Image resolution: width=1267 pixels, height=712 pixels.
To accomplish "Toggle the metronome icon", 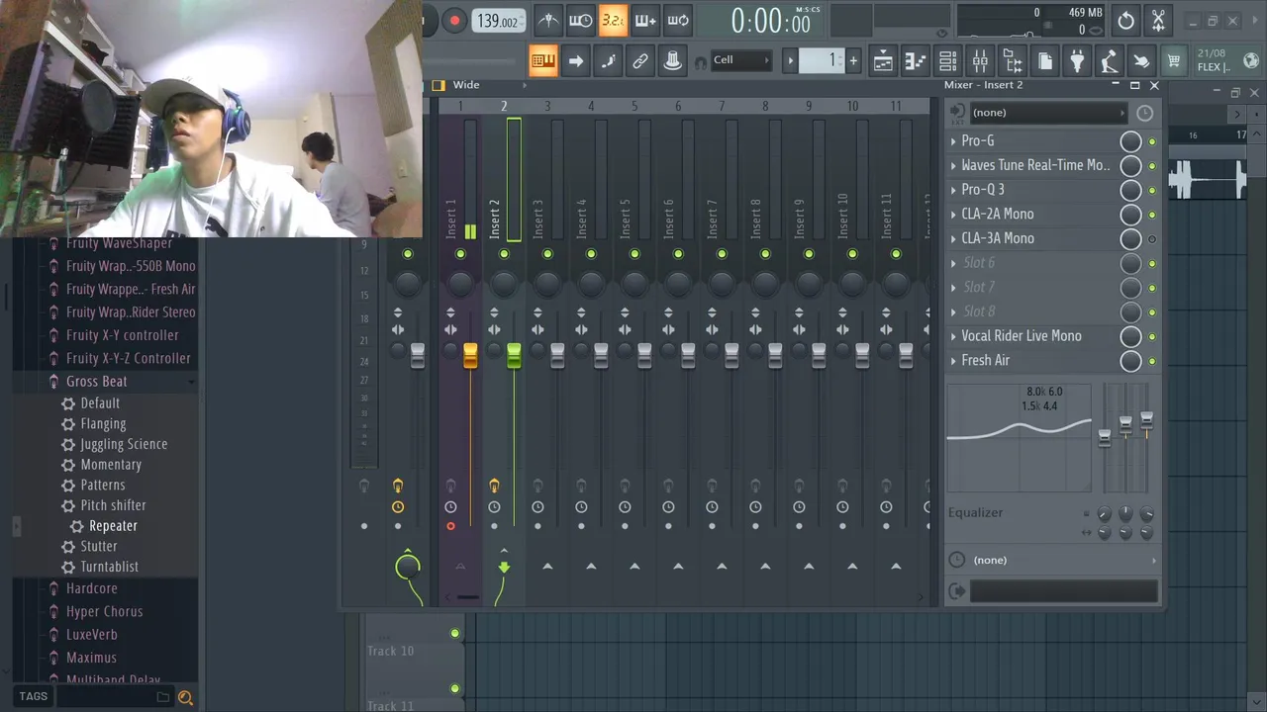I will 547,21.
